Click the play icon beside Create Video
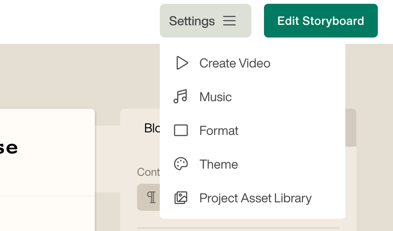 pos(182,63)
